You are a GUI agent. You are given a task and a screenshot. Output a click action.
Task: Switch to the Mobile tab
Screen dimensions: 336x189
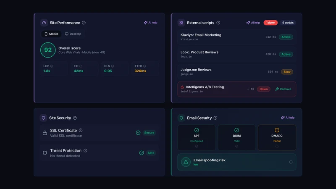(51, 34)
